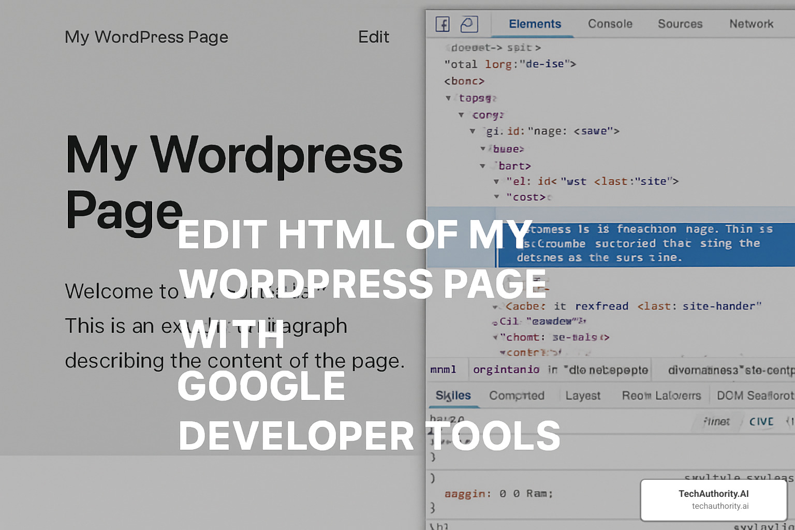Collapse the buae node arrow
This screenshot has height=530, width=795.
point(483,149)
